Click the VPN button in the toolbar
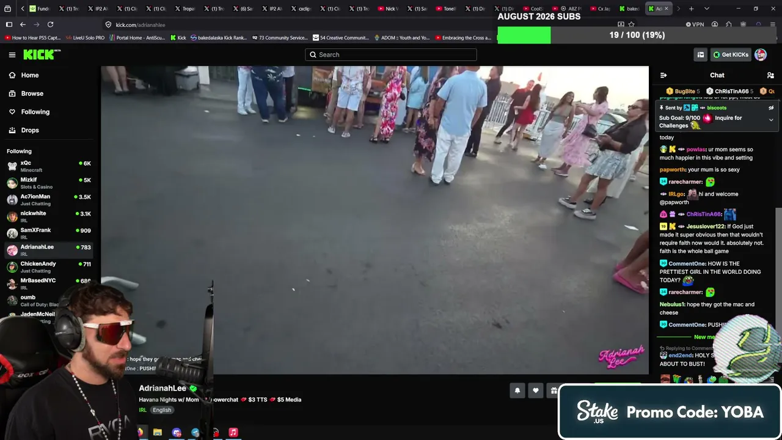This screenshot has width=782, height=440. (695, 24)
